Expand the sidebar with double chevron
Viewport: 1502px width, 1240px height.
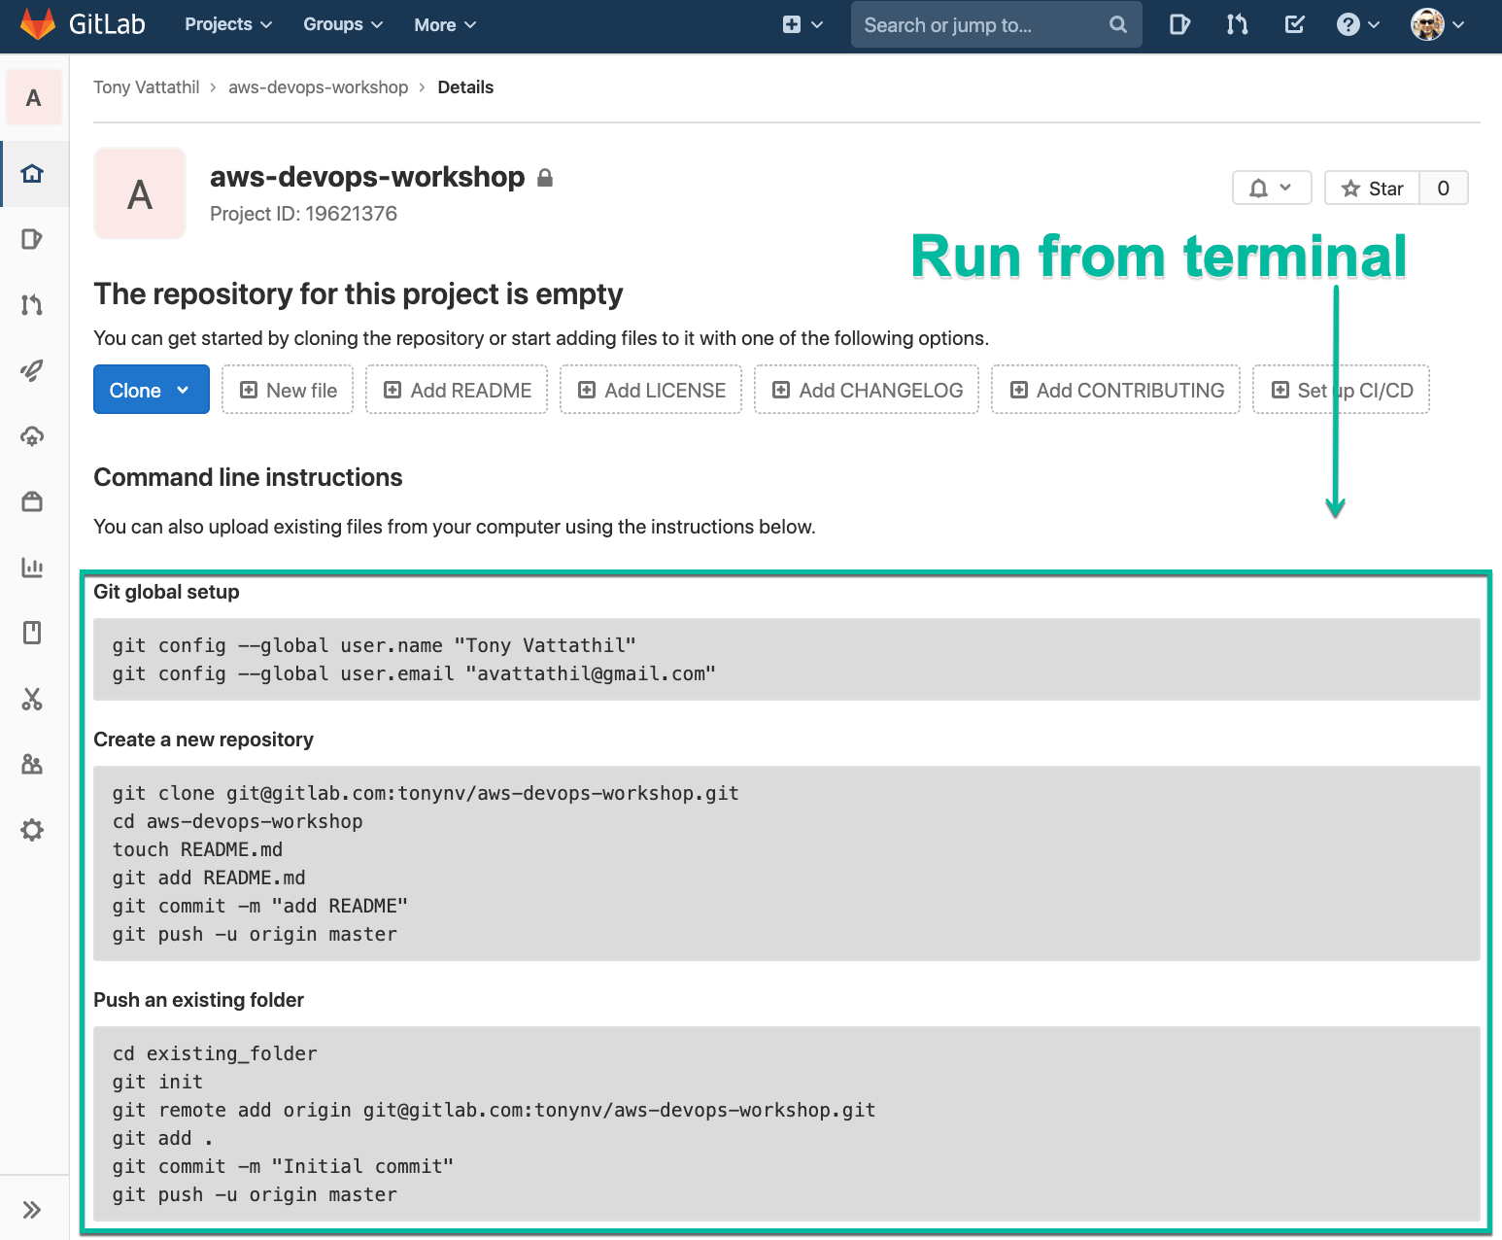(x=32, y=1210)
